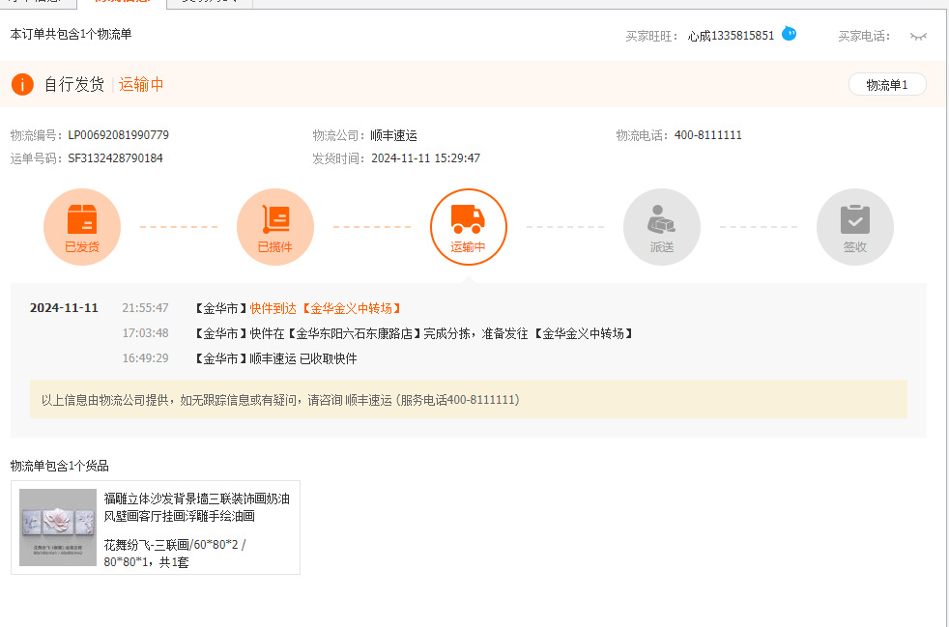
Task: Click the orange 运输中 status beside 自行发货
Action: (x=141, y=85)
